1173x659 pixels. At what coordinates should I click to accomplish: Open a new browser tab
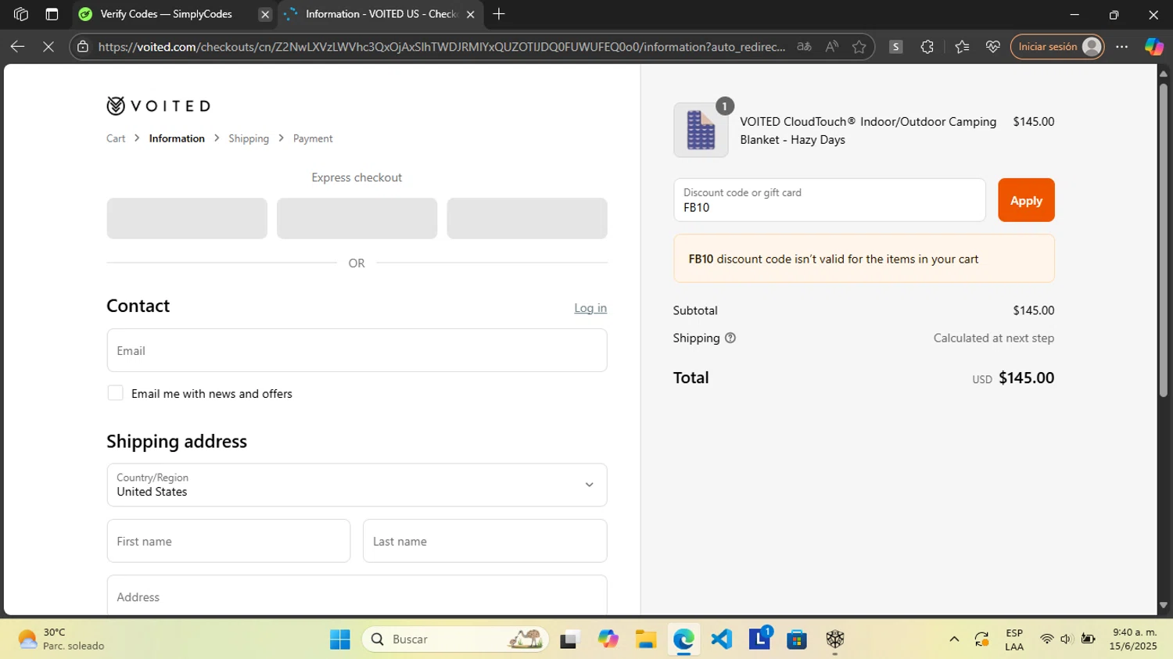tap(499, 14)
